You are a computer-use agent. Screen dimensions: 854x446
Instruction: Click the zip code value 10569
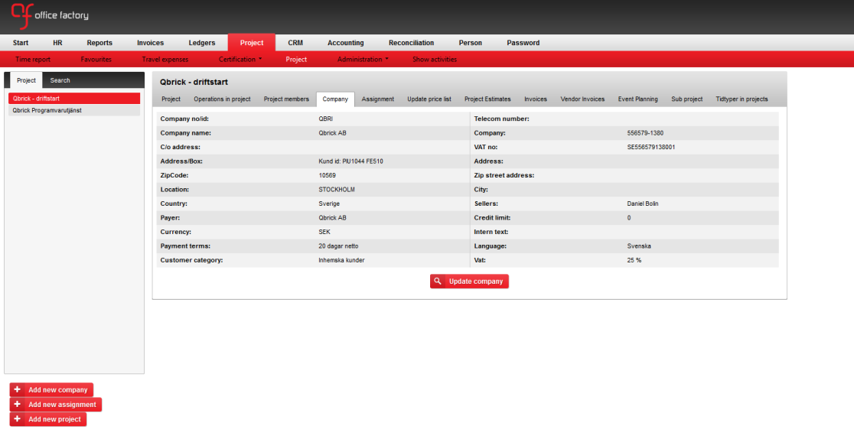pyautogui.click(x=328, y=175)
